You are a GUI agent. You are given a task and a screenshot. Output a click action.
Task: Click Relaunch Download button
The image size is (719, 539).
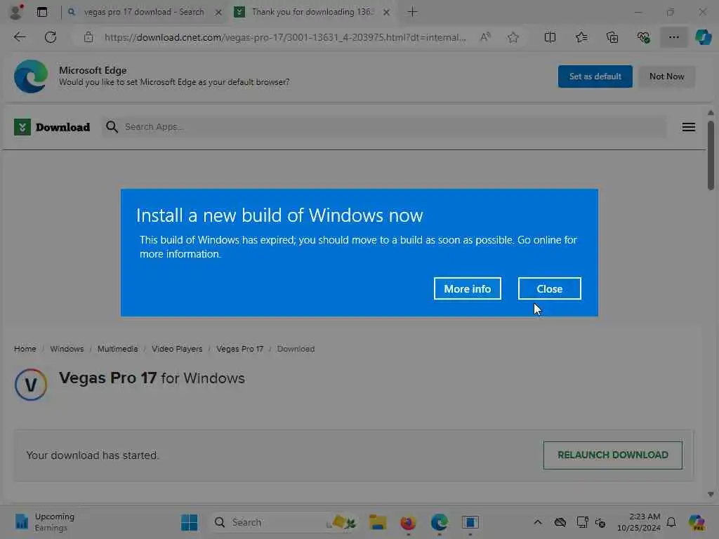tap(612, 455)
